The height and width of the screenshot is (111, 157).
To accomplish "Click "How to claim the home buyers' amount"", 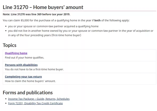I will click(x=30, y=81).
